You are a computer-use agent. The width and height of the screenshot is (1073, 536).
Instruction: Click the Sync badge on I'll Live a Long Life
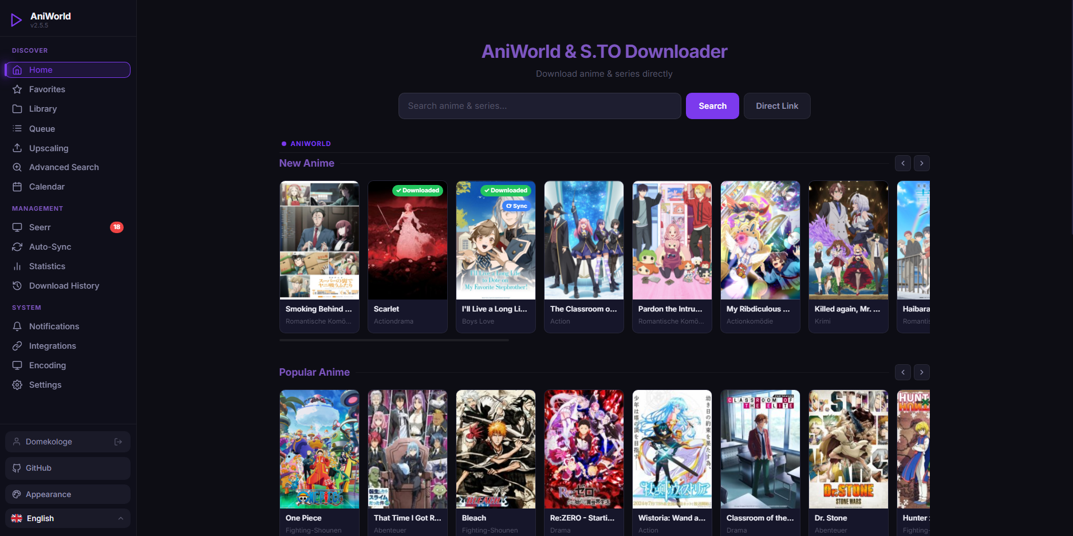point(516,206)
